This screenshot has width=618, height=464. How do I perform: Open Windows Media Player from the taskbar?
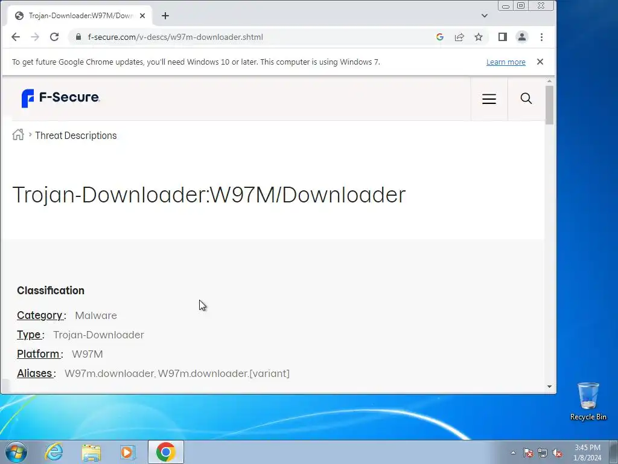click(128, 452)
